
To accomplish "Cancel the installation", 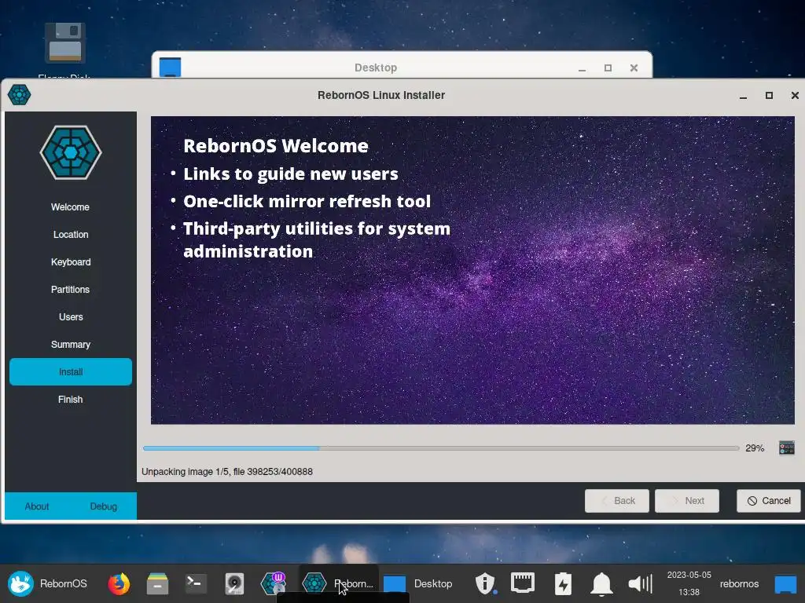I will coord(769,500).
